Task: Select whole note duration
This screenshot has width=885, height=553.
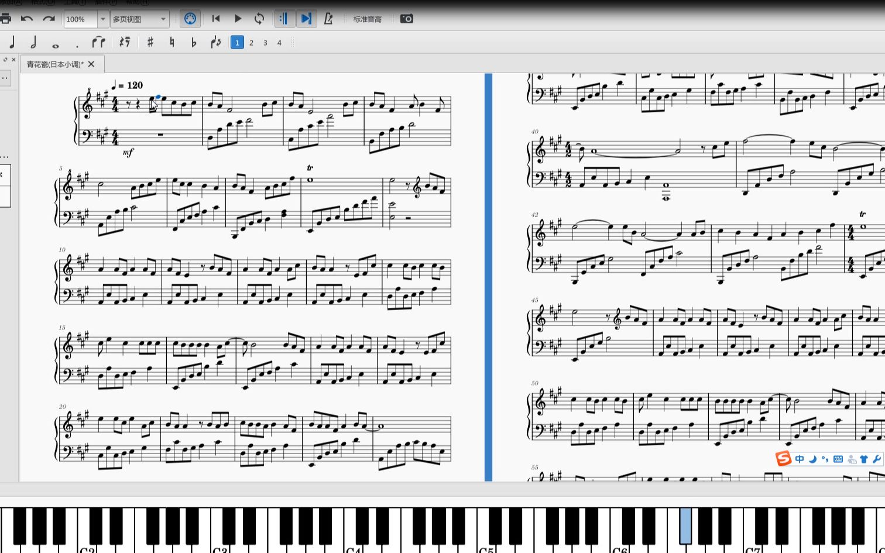Action: (56, 45)
